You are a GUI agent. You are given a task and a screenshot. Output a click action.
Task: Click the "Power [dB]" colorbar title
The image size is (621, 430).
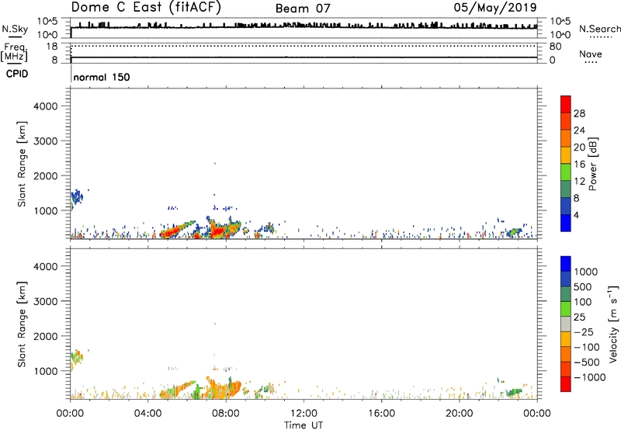pos(593,164)
